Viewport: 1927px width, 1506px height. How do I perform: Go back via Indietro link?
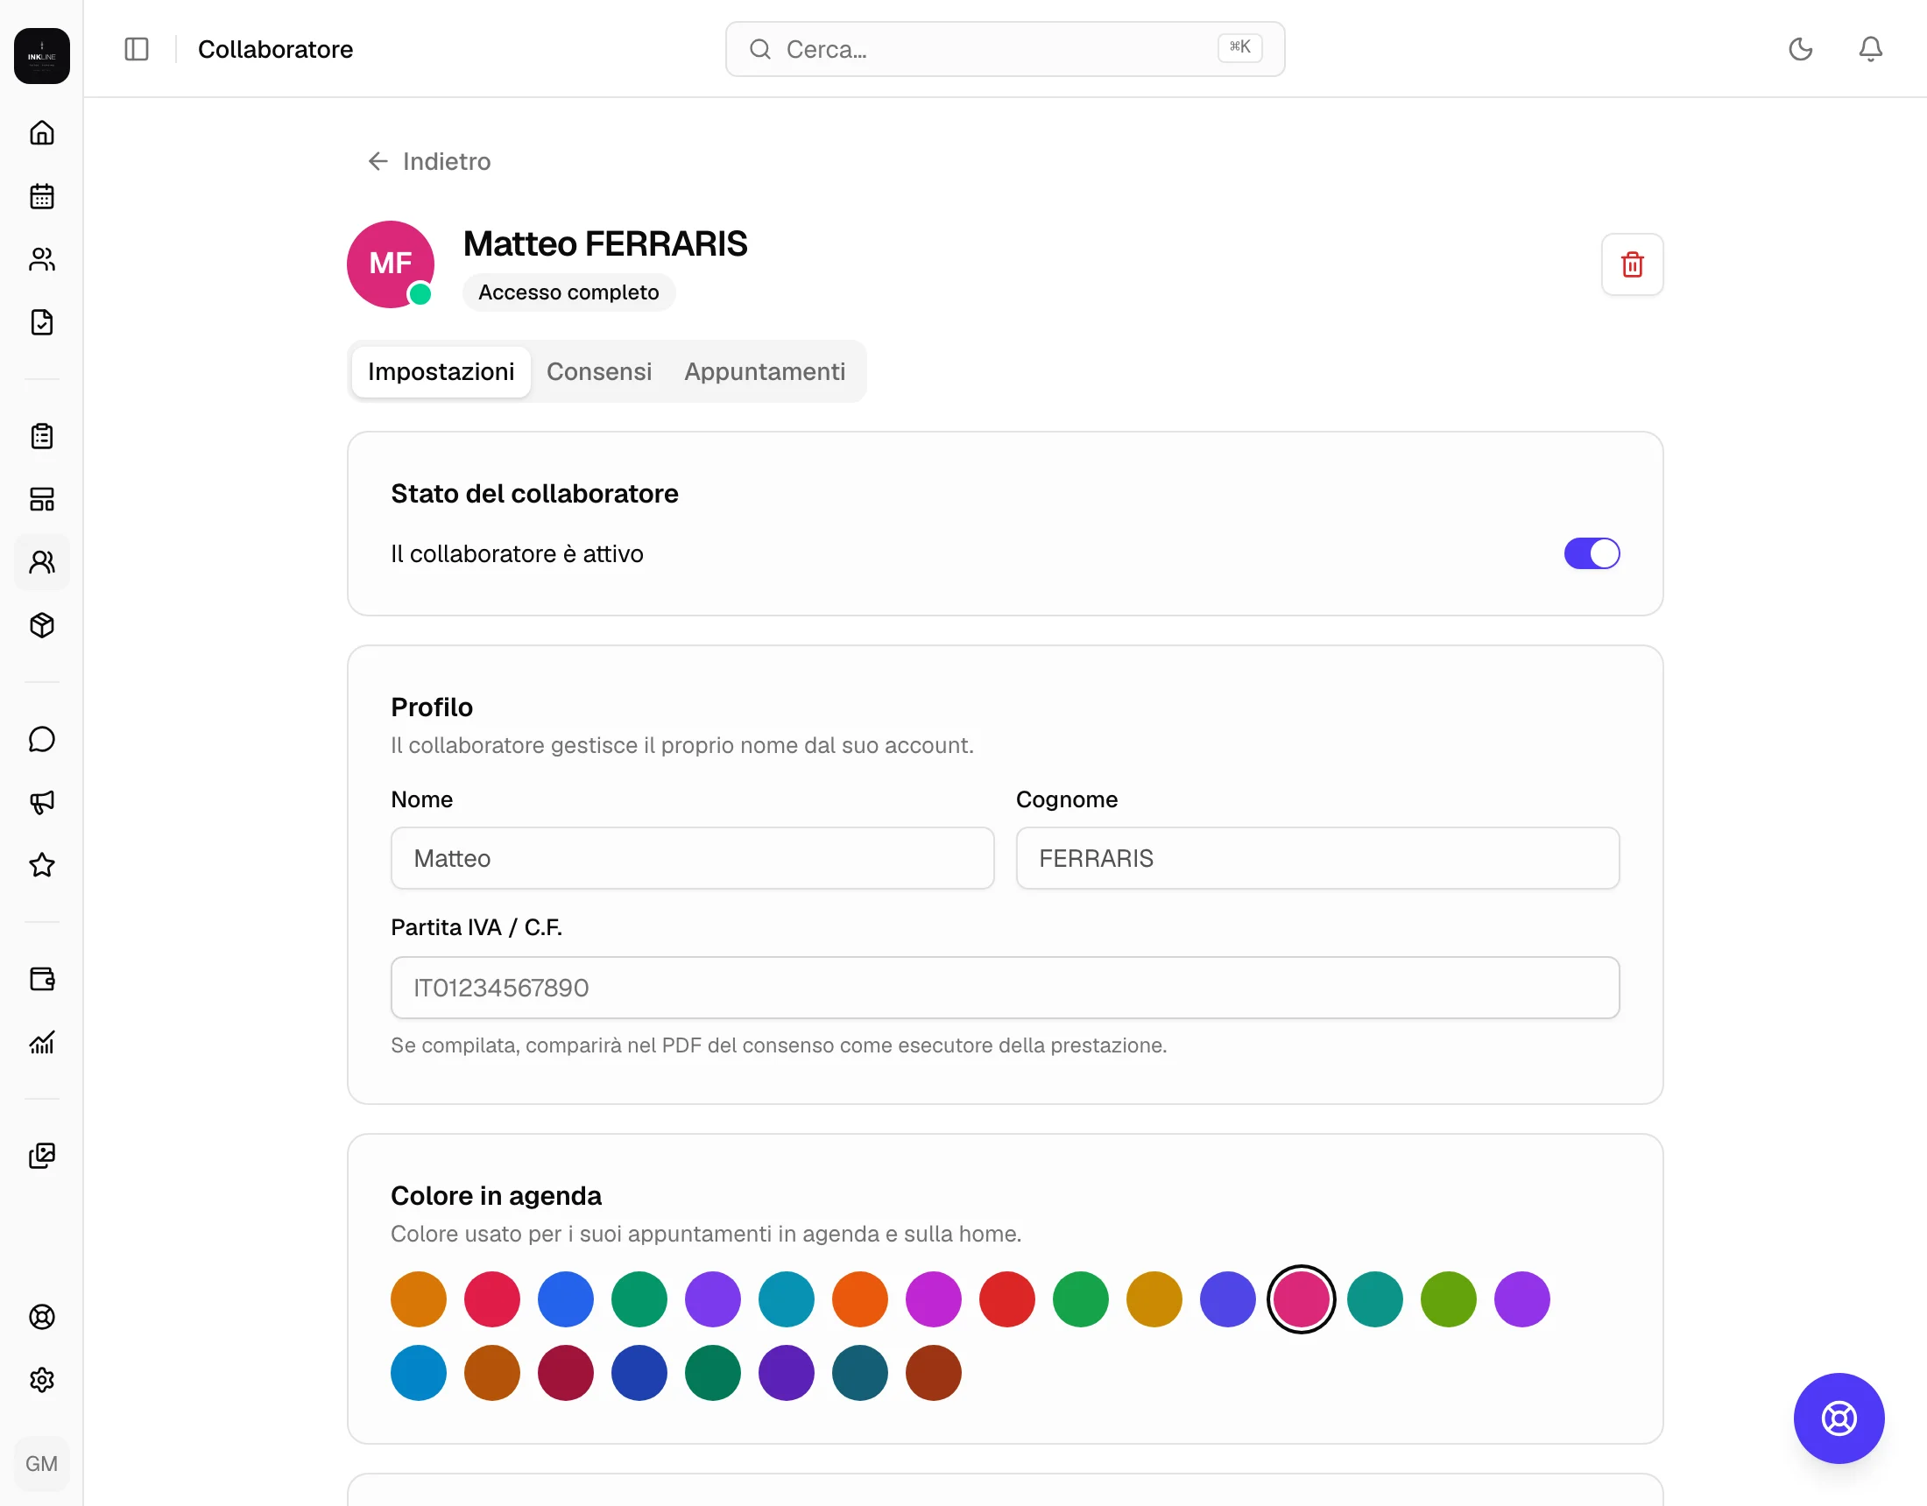(x=429, y=161)
